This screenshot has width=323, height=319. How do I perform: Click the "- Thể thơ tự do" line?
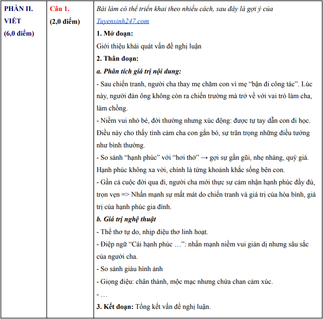pos(152,232)
